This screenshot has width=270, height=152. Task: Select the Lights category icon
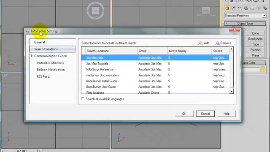click(240, 8)
